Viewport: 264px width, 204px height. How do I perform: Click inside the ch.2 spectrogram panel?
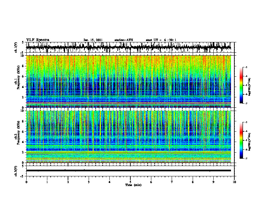tap(129, 137)
